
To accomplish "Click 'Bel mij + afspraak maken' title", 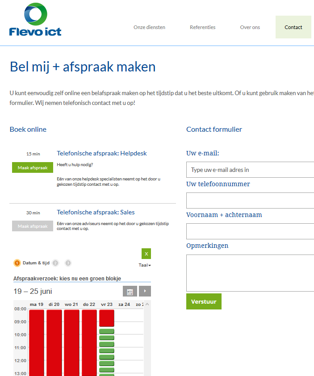I will tap(83, 67).
